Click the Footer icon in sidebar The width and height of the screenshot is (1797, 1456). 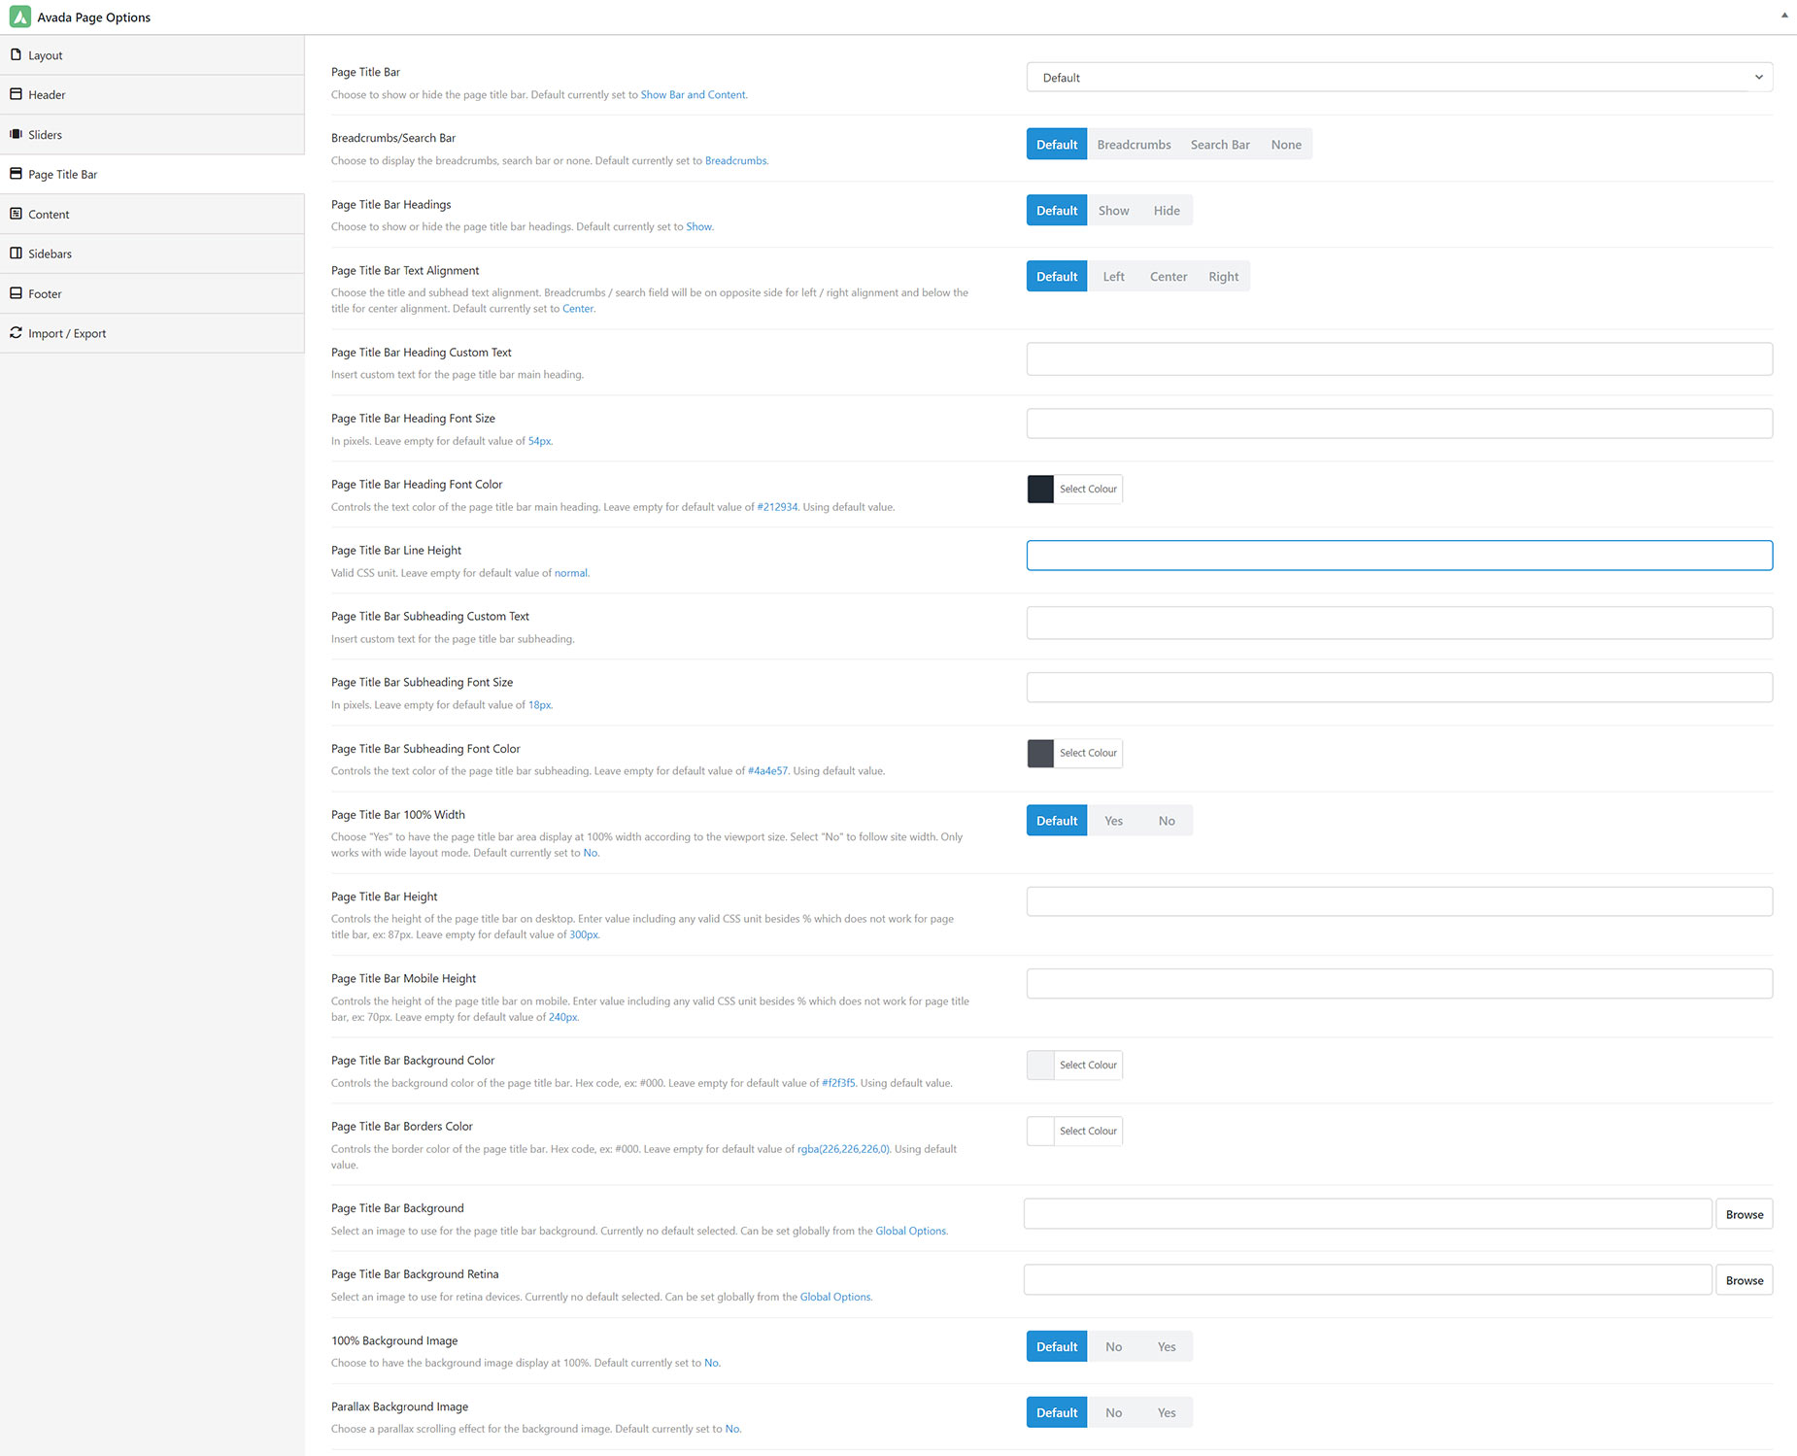tap(16, 293)
